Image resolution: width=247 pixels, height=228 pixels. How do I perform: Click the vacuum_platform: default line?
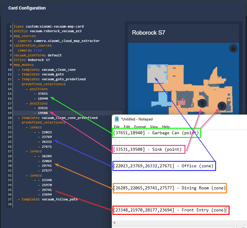click(x=38, y=55)
